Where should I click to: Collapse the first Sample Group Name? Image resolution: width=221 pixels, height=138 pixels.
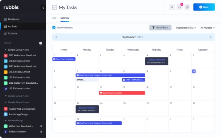click(x=6, y=50)
